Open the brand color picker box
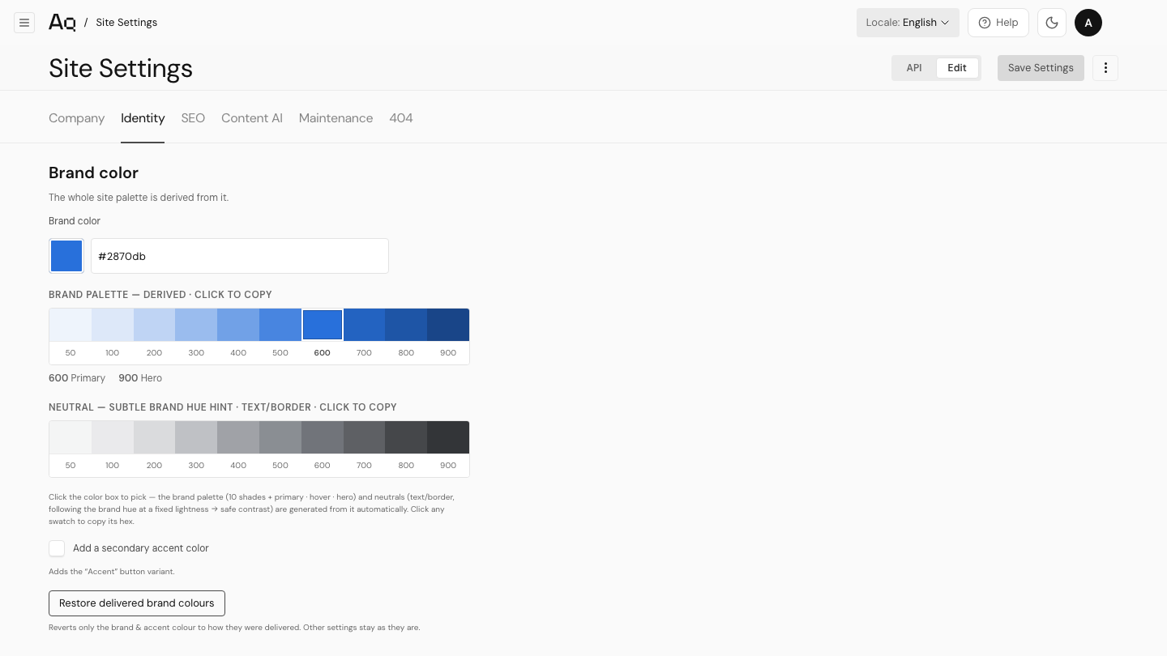The width and height of the screenshot is (1167, 656). click(x=66, y=256)
